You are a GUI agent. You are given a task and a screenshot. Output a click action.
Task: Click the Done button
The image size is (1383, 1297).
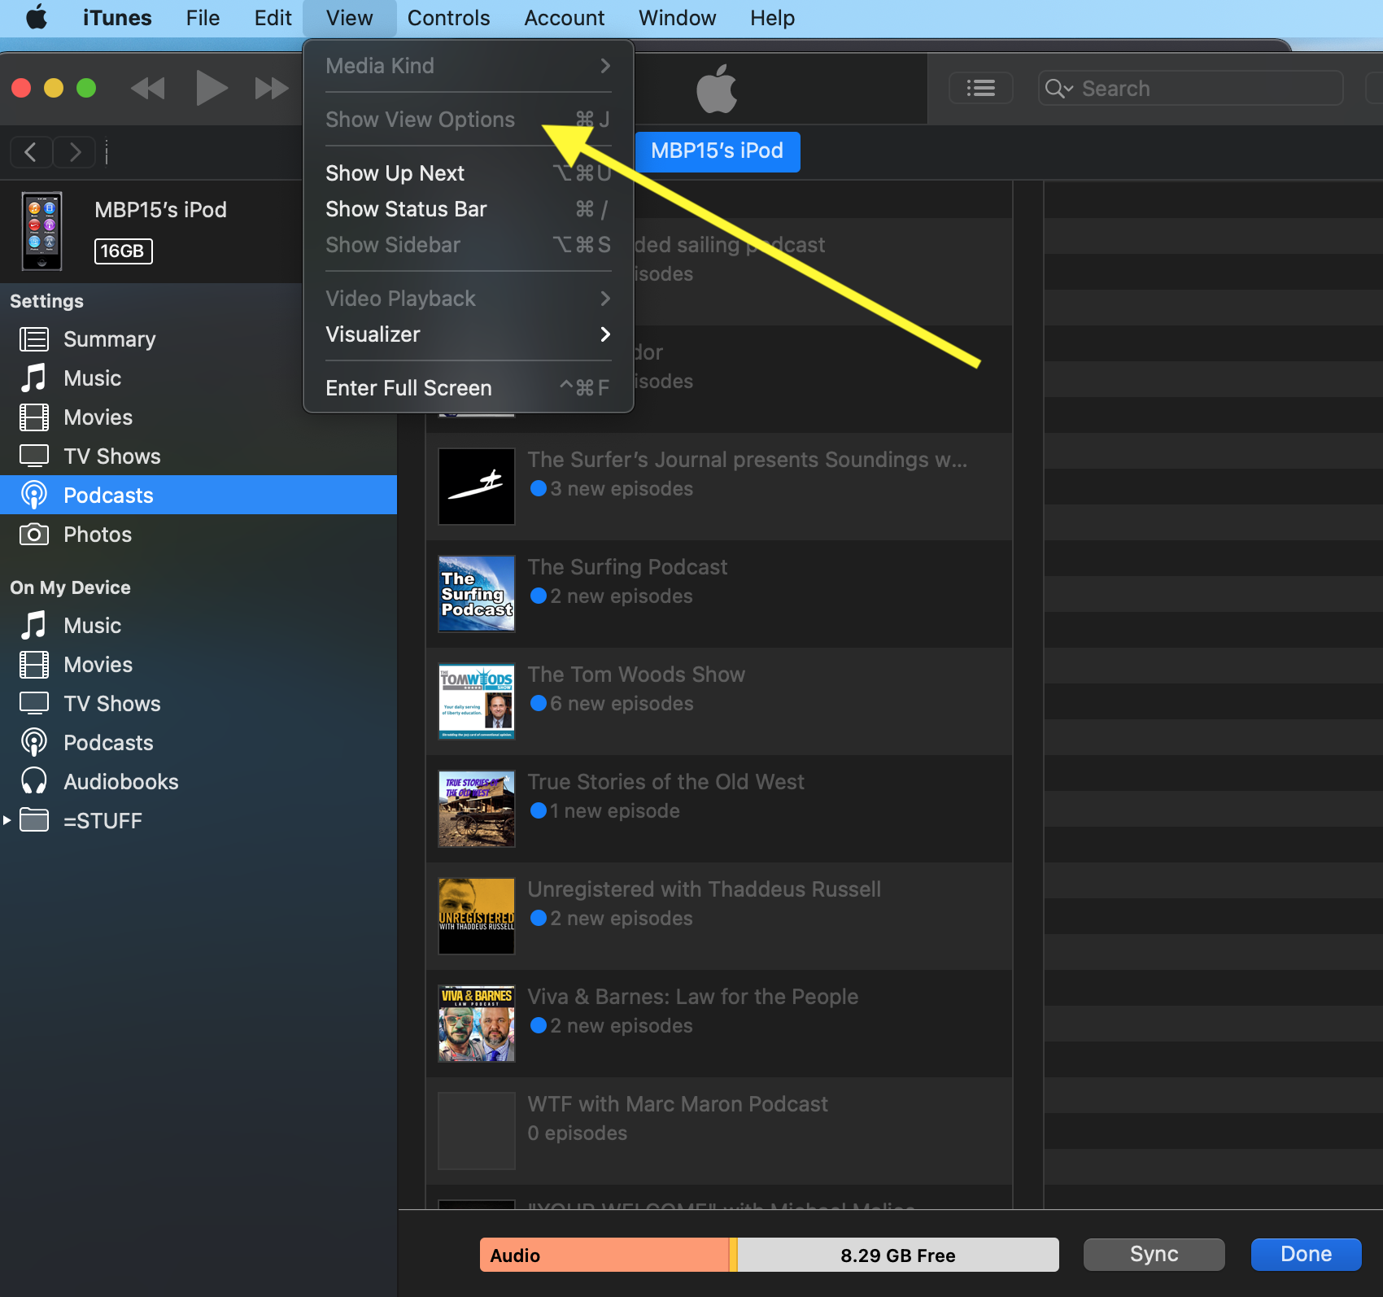coord(1306,1255)
